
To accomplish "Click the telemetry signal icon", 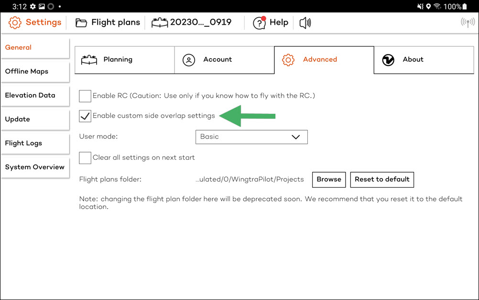I will pyautogui.click(x=468, y=22).
